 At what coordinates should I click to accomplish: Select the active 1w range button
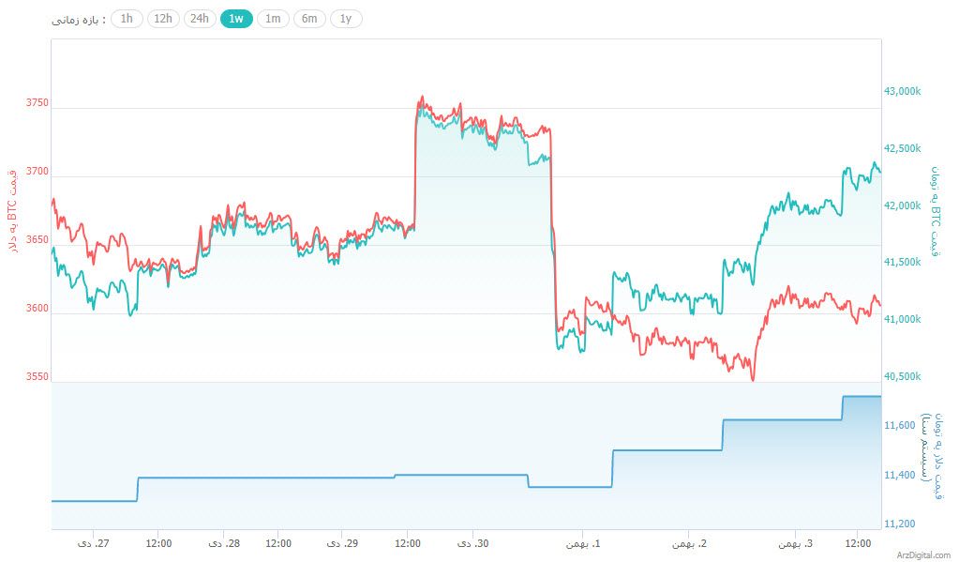[236, 19]
